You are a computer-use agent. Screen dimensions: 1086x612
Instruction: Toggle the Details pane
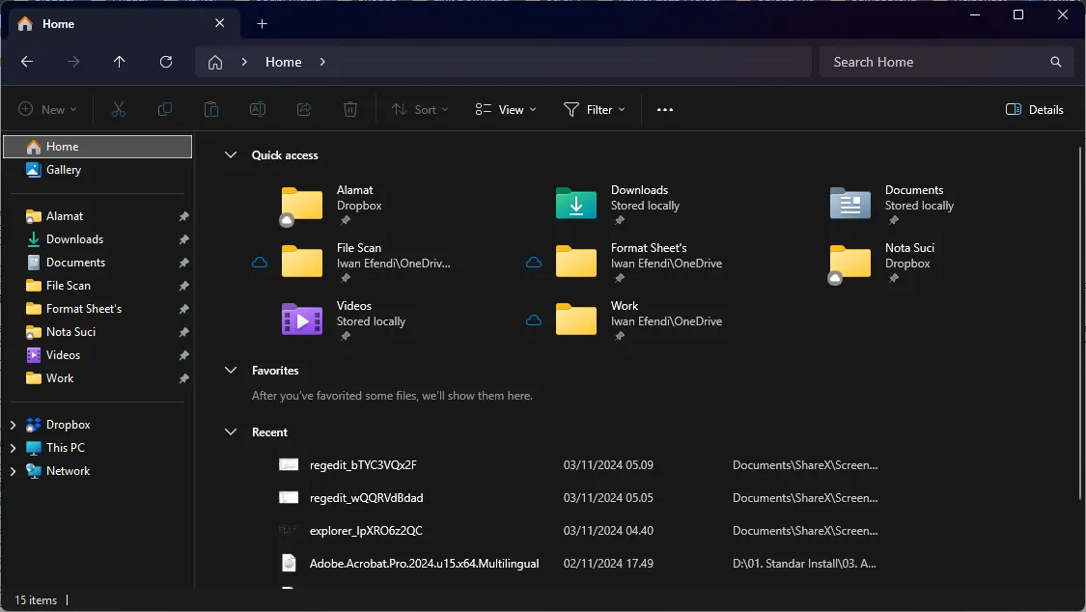pos(1034,109)
